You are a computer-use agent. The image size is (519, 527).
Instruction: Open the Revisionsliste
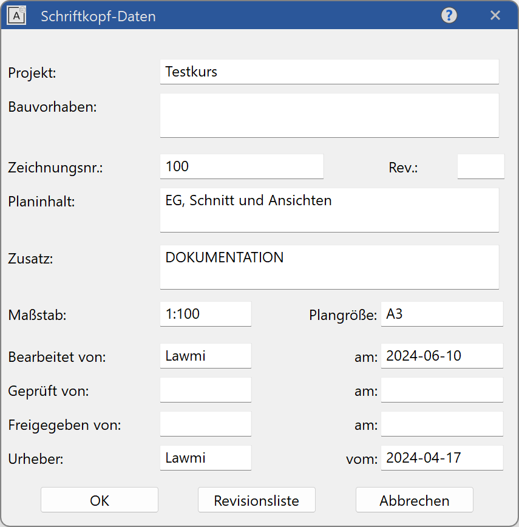(256, 500)
